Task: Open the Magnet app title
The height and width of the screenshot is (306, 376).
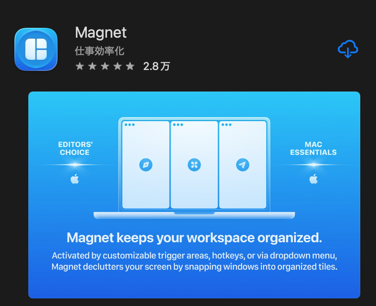Action: click(x=101, y=32)
